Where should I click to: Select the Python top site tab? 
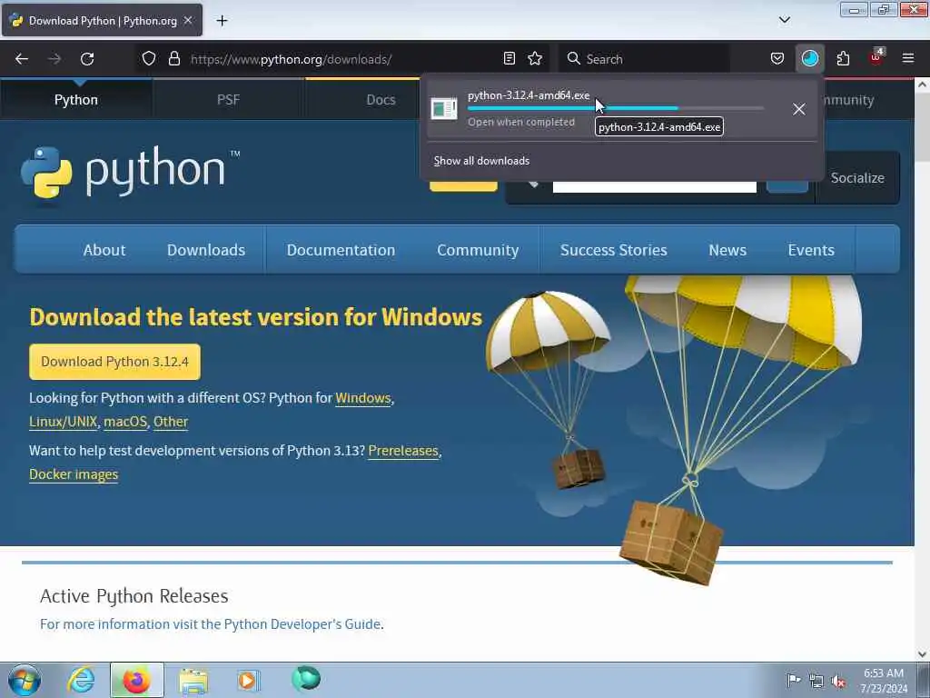(x=76, y=100)
